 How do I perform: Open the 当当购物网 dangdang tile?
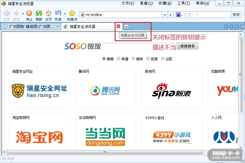(x=106, y=131)
